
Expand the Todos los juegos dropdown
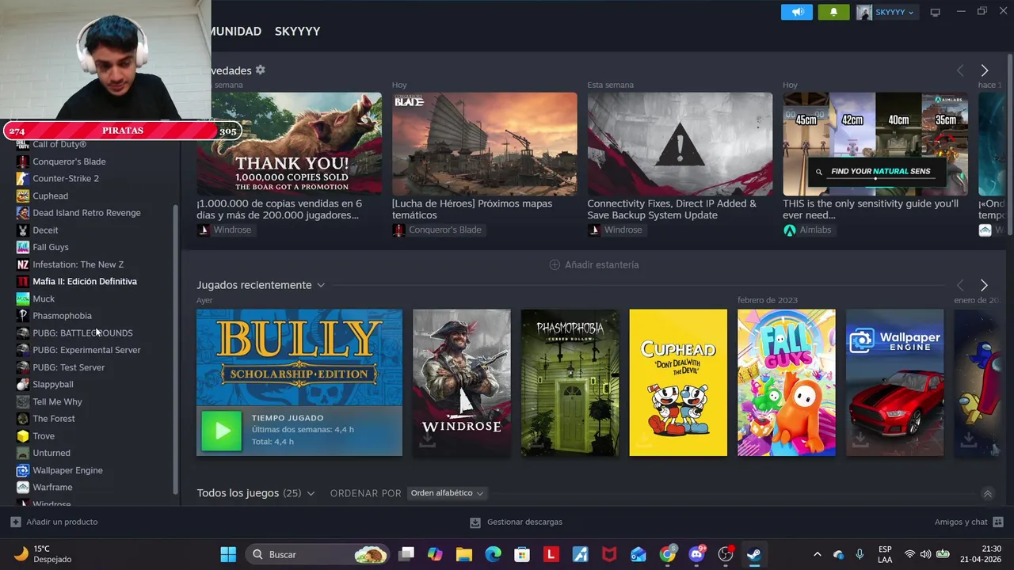[x=311, y=493]
